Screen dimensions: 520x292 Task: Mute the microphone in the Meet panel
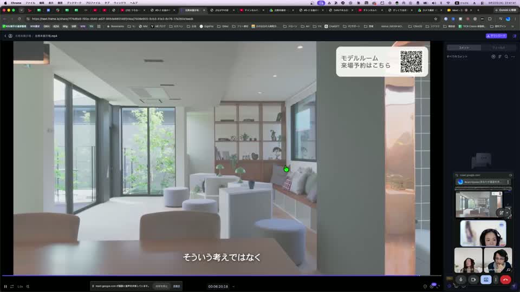(x=460, y=280)
